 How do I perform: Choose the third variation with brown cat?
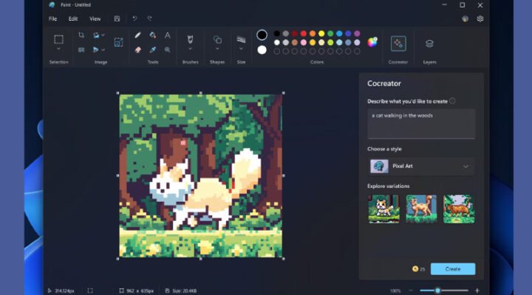pos(459,208)
